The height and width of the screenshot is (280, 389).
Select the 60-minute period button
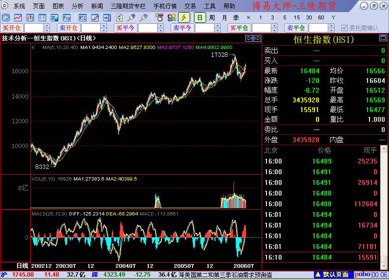(321, 17)
